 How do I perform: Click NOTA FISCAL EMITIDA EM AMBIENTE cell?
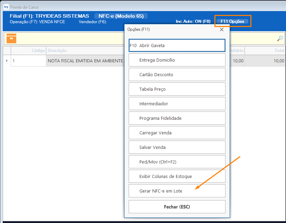(x=85, y=61)
